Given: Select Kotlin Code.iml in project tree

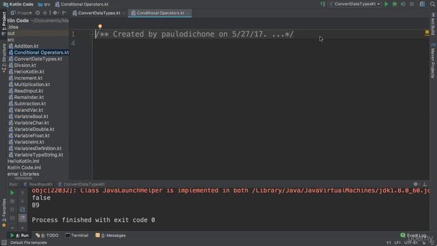Looking at the screenshot, I should [x=25, y=167].
